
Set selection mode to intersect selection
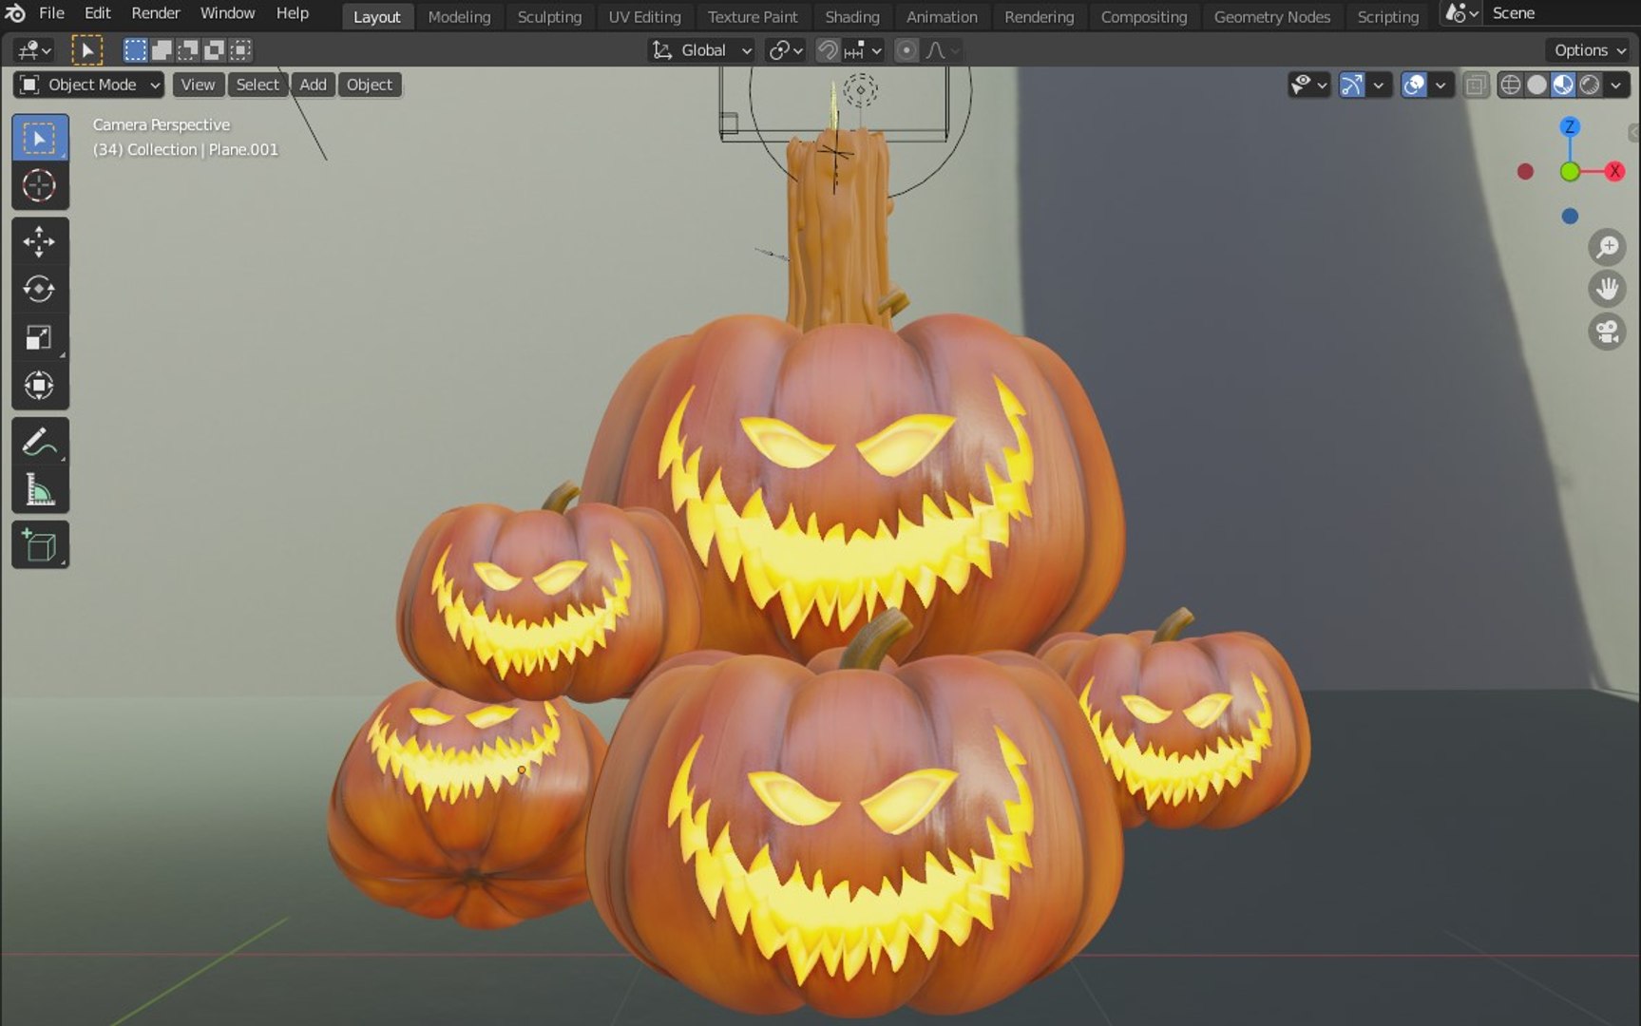click(241, 50)
